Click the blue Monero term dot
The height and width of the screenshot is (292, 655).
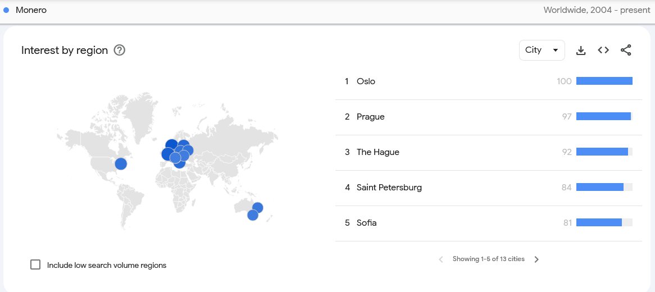7,10
